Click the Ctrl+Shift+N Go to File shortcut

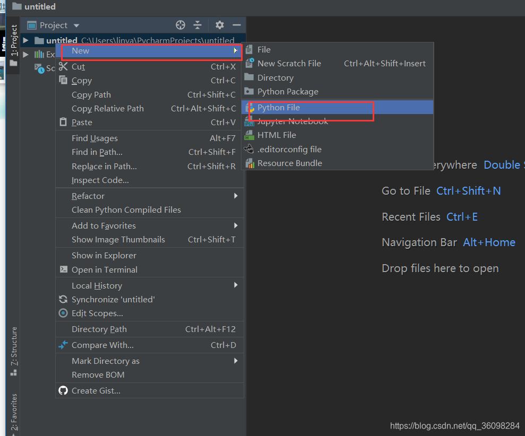click(468, 191)
